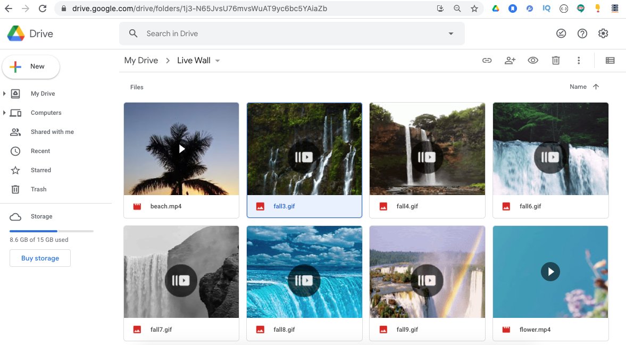The height and width of the screenshot is (345, 626).
Task: Expand Computers tree in sidebar
Action: click(x=4, y=113)
